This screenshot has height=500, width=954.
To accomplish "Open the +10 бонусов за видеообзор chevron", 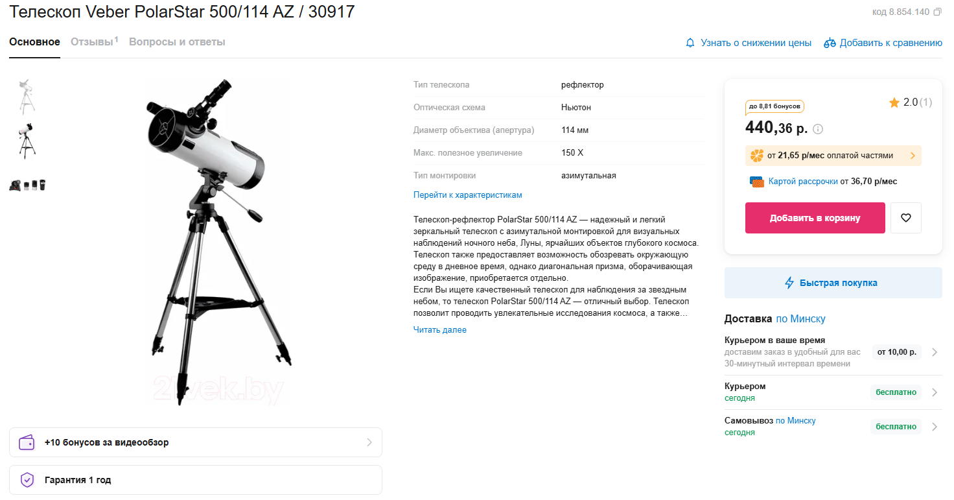I will (x=369, y=442).
